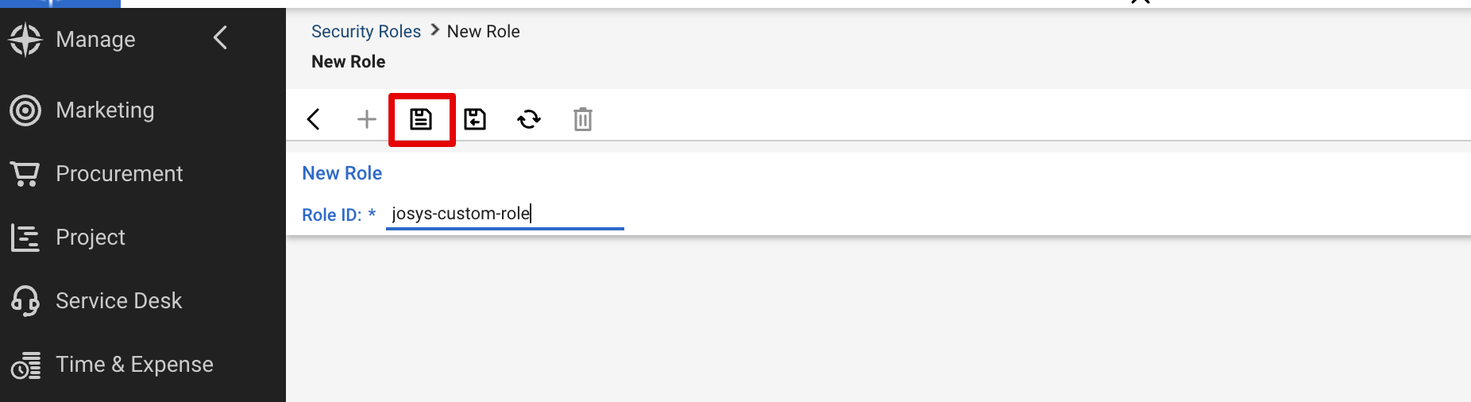Click the New Role section heading
This screenshot has height=402, width=1471.
[342, 173]
